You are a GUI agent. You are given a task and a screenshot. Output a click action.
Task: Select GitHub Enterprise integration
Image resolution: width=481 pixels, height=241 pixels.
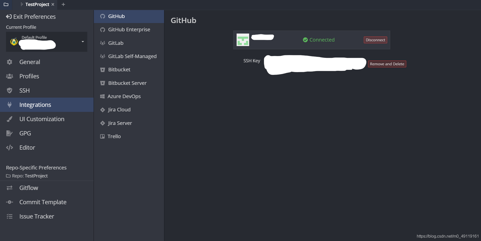(129, 30)
